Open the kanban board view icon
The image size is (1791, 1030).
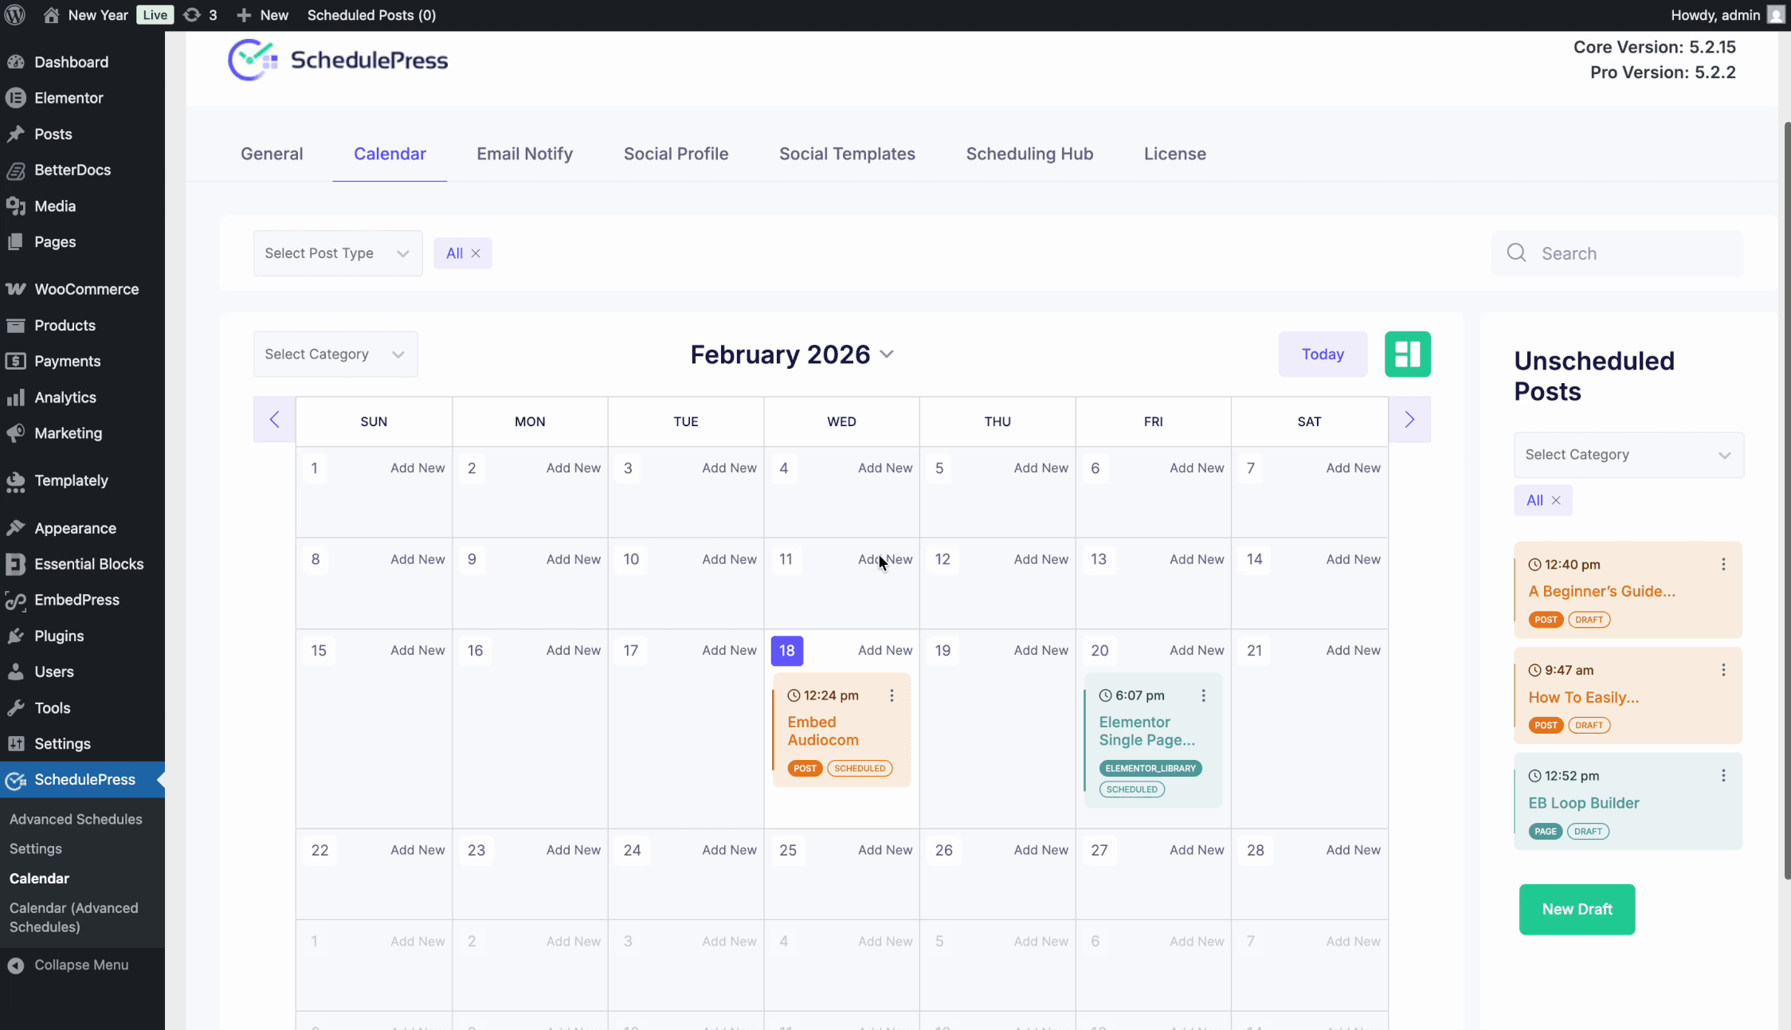1407,354
